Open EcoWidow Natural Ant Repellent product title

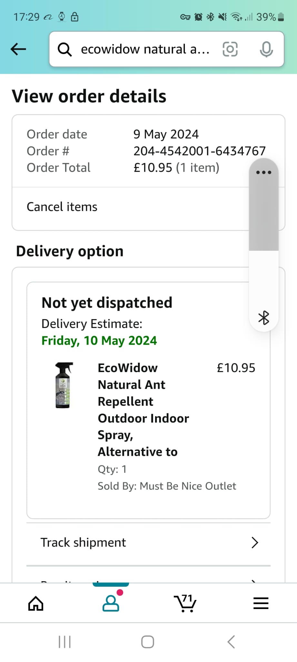pos(144,410)
